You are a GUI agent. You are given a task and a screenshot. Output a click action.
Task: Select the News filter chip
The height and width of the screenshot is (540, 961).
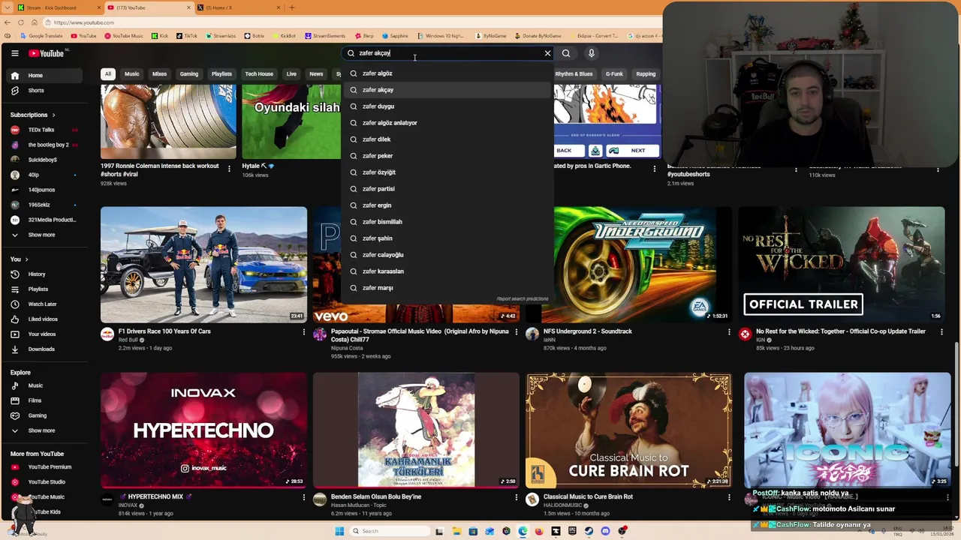click(x=316, y=74)
